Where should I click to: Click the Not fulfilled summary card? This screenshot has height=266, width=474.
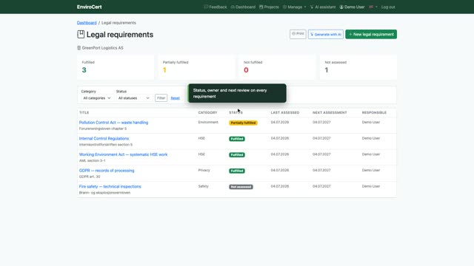pos(278,67)
